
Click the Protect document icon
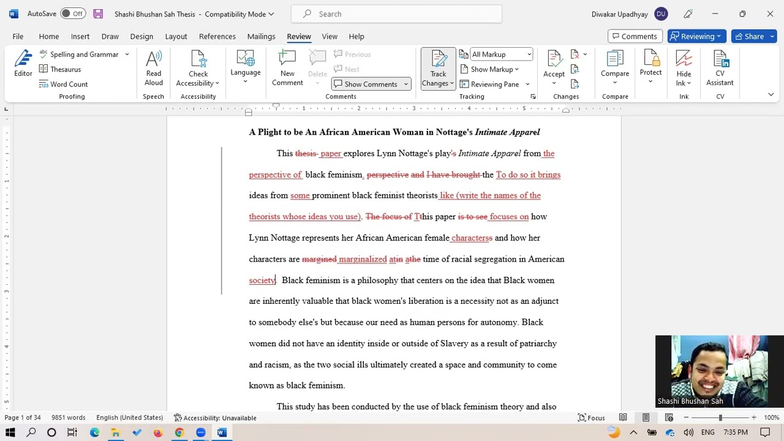click(650, 60)
